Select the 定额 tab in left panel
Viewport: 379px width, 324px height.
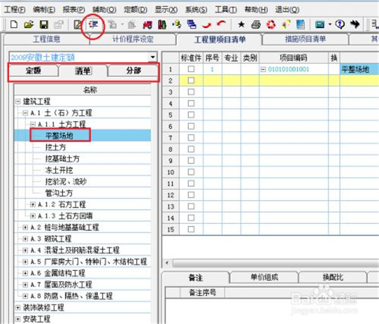(33, 71)
